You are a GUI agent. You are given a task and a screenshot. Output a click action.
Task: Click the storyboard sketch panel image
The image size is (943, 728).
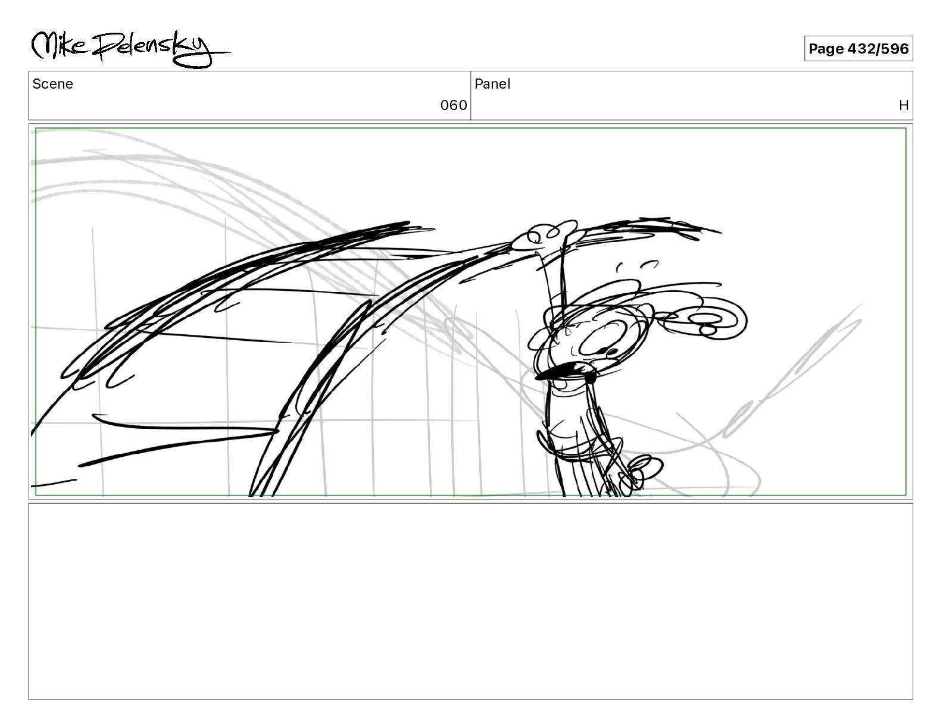coord(470,312)
